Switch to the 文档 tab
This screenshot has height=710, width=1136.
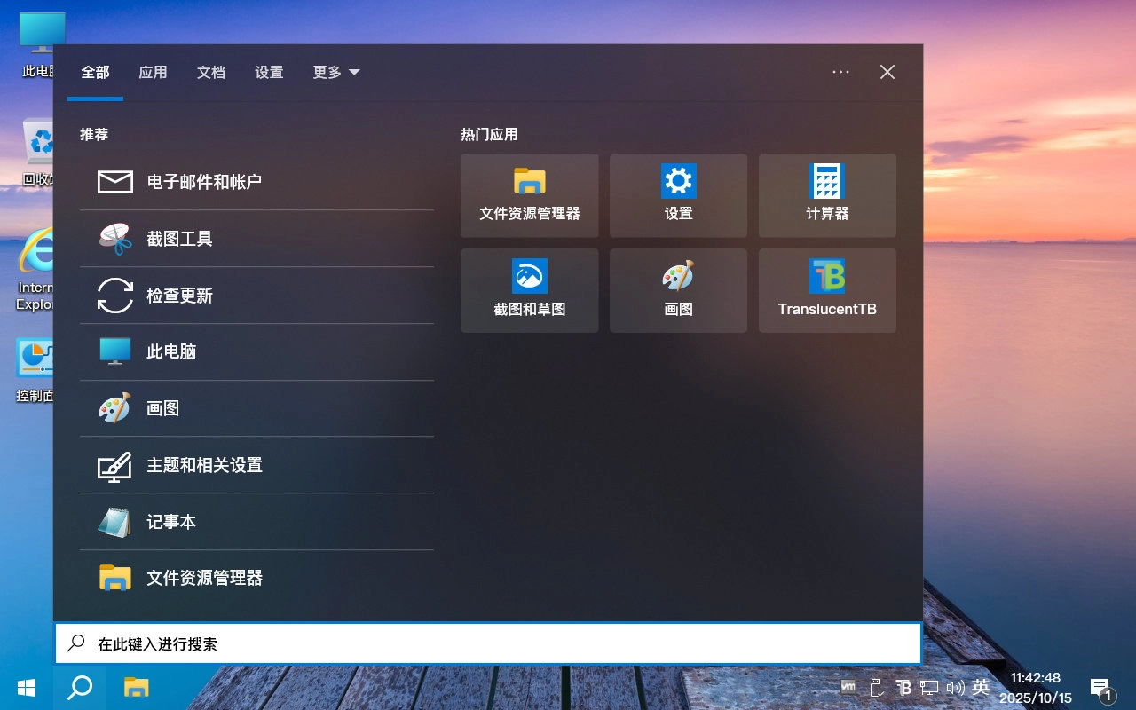coord(210,73)
